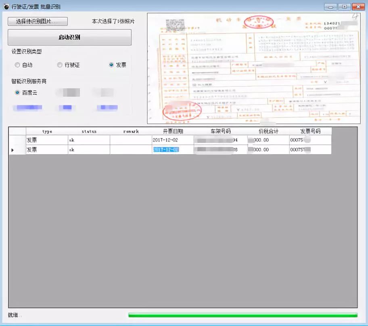Image resolution: width=368 pixels, height=326 pixels.
Task: Sort by the 开票日期 column header
Action: pos(173,131)
